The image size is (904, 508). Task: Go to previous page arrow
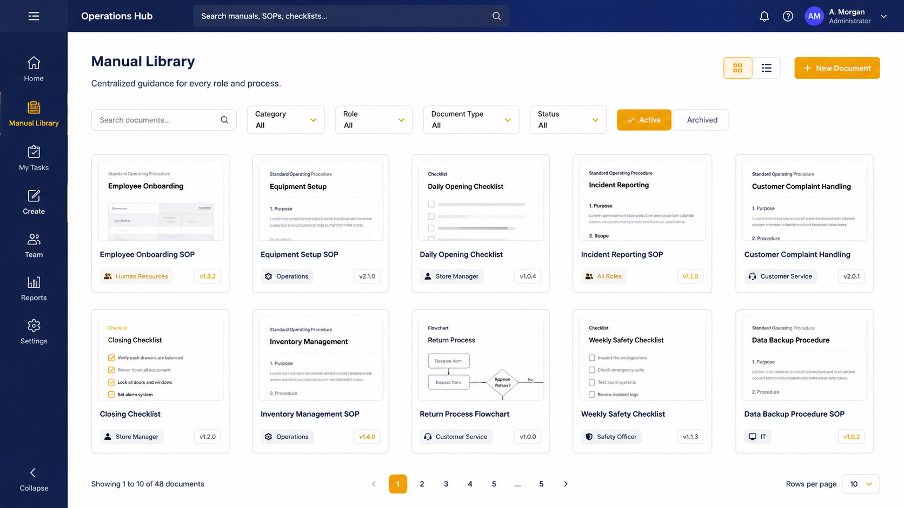(374, 484)
